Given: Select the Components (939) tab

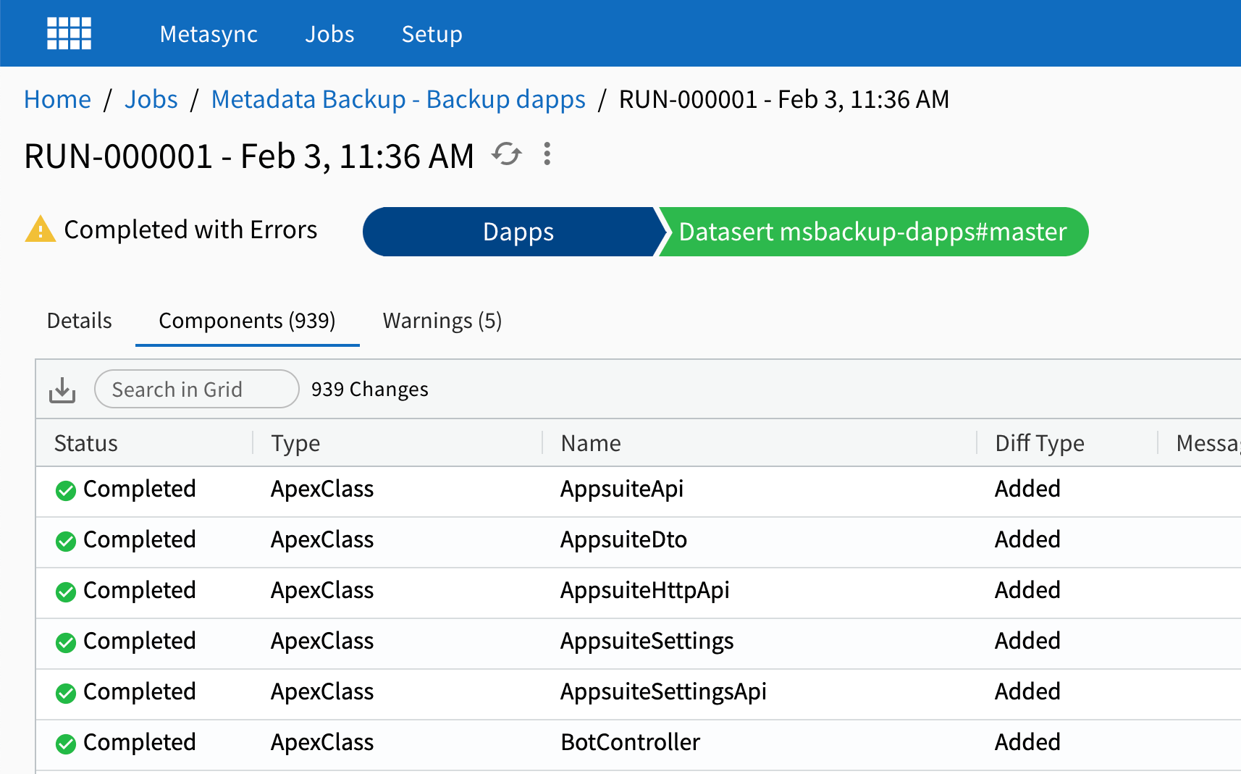Looking at the screenshot, I should (247, 321).
